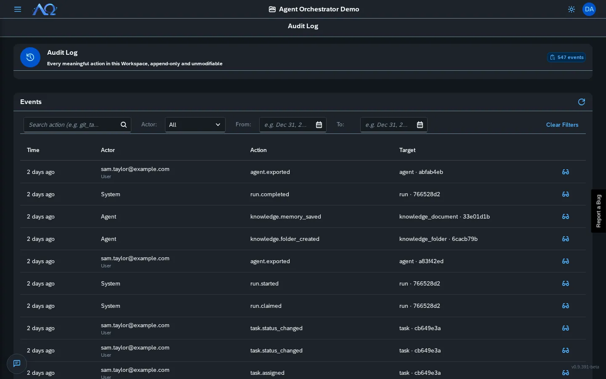606x379 pixels.
Task: Click the Agent Orchestrator Demo workspace title
Action: 319,9
